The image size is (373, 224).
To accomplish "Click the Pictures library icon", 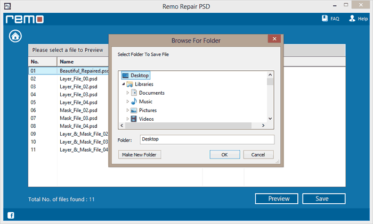I will click(x=134, y=110).
